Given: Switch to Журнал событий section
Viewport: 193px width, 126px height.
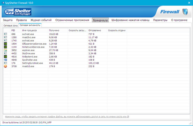Looking at the screenshot, I should tap(41, 20).
